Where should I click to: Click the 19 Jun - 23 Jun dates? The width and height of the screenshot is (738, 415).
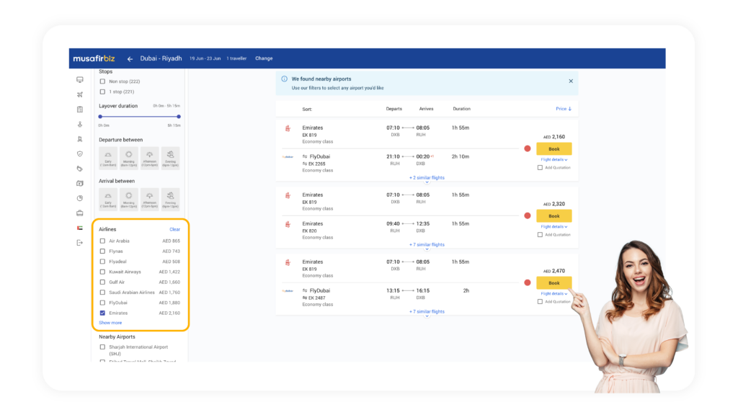pos(205,59)
